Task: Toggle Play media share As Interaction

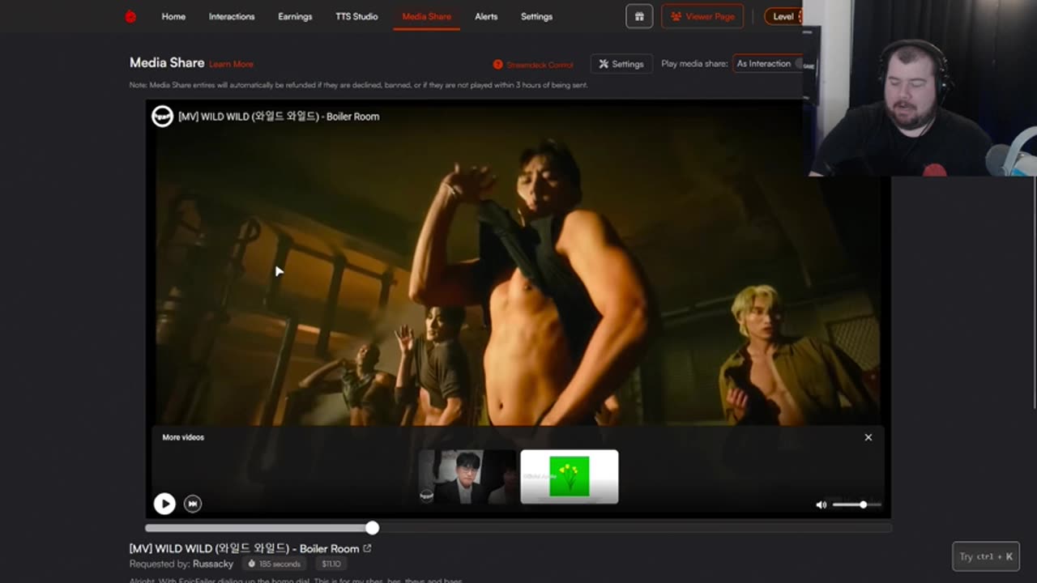Action: [769, 63]
